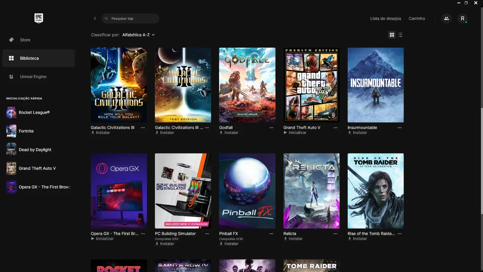The height and width of the screenshot is (272, 483).
Task: Install Insurmountable
Action: pos(357,133)
